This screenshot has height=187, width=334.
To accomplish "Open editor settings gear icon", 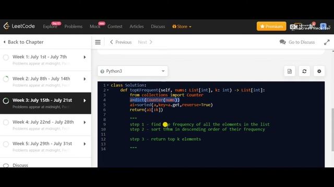I will point(319,71).
